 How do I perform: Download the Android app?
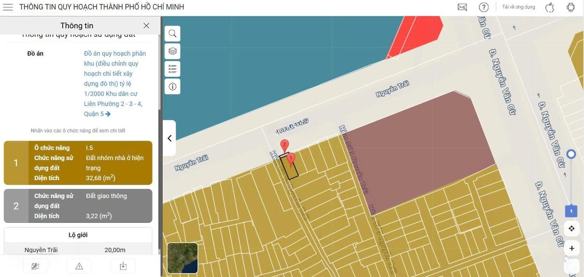coord(570,7)
